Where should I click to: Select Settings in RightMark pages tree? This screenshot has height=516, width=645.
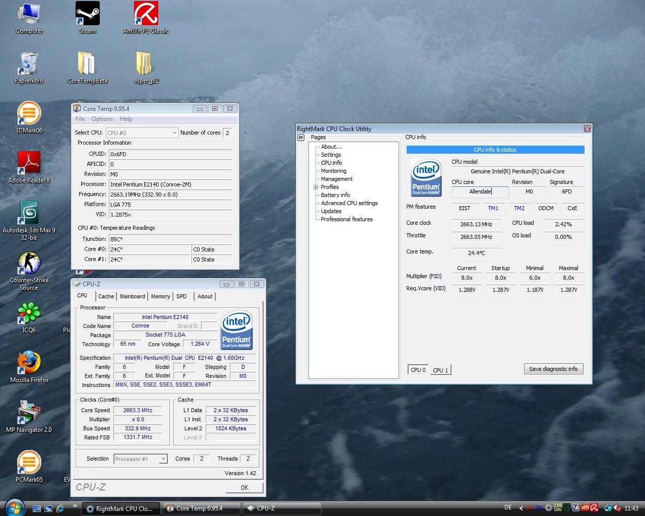(x=331, y=155)
